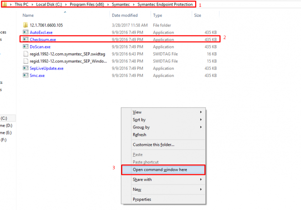Sort by the Type column header
Image resolution: width=301 pixels, height=210 pixels.
[x=157, y=15]
